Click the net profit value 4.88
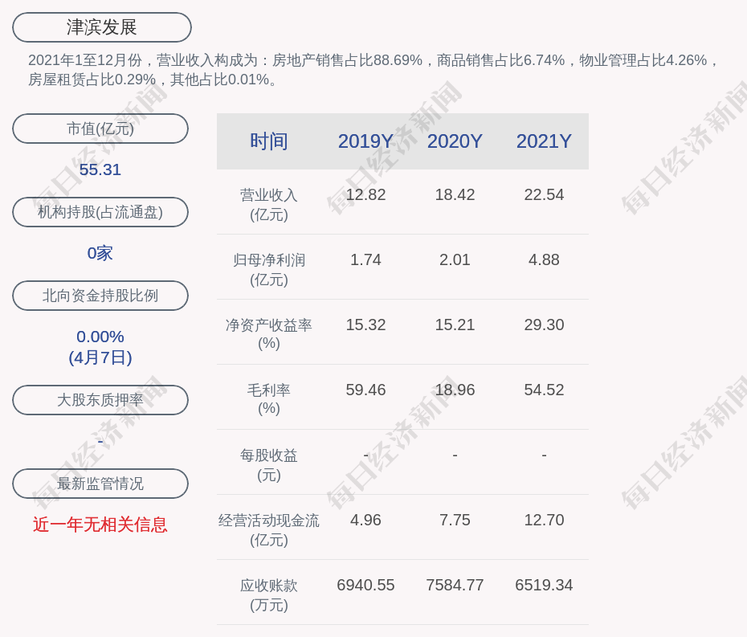 (x=544, y=259)
